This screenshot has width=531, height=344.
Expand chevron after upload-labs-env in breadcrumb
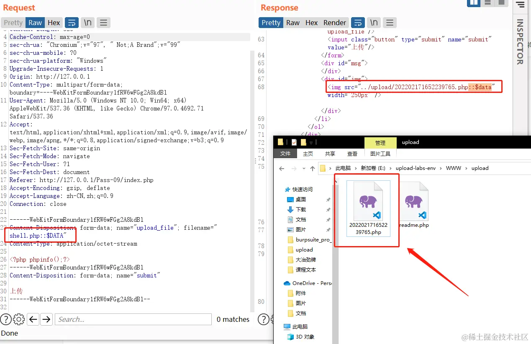(441, 168)
